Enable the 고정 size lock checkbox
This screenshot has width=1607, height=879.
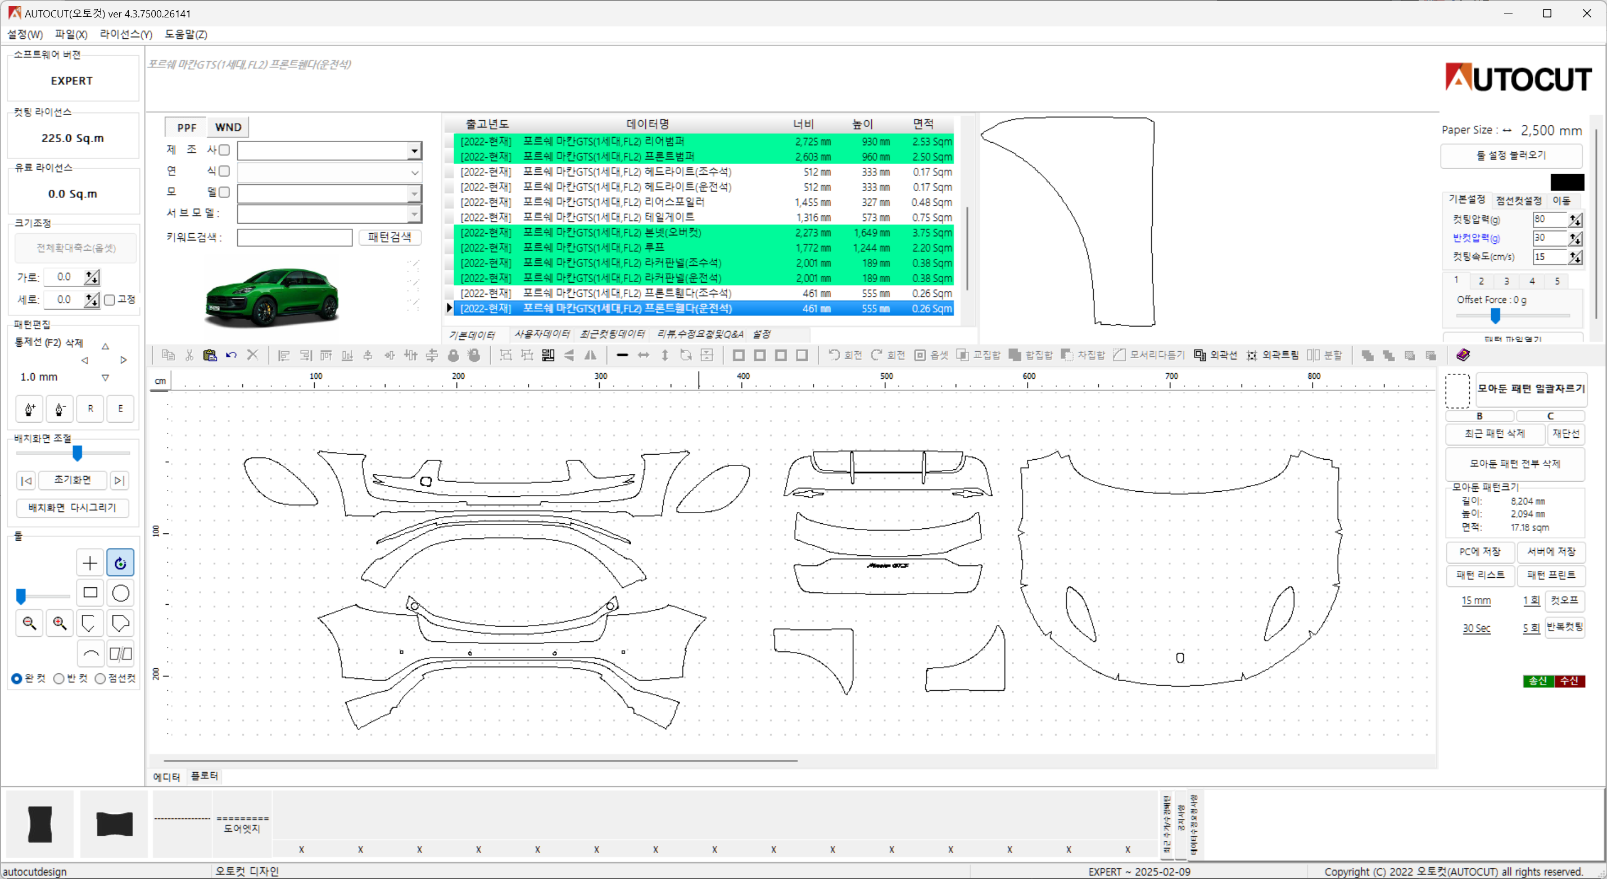tap(110, 300)
